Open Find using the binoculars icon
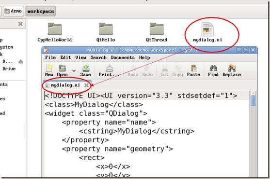 pyautogui.click(x=213, y=68)
